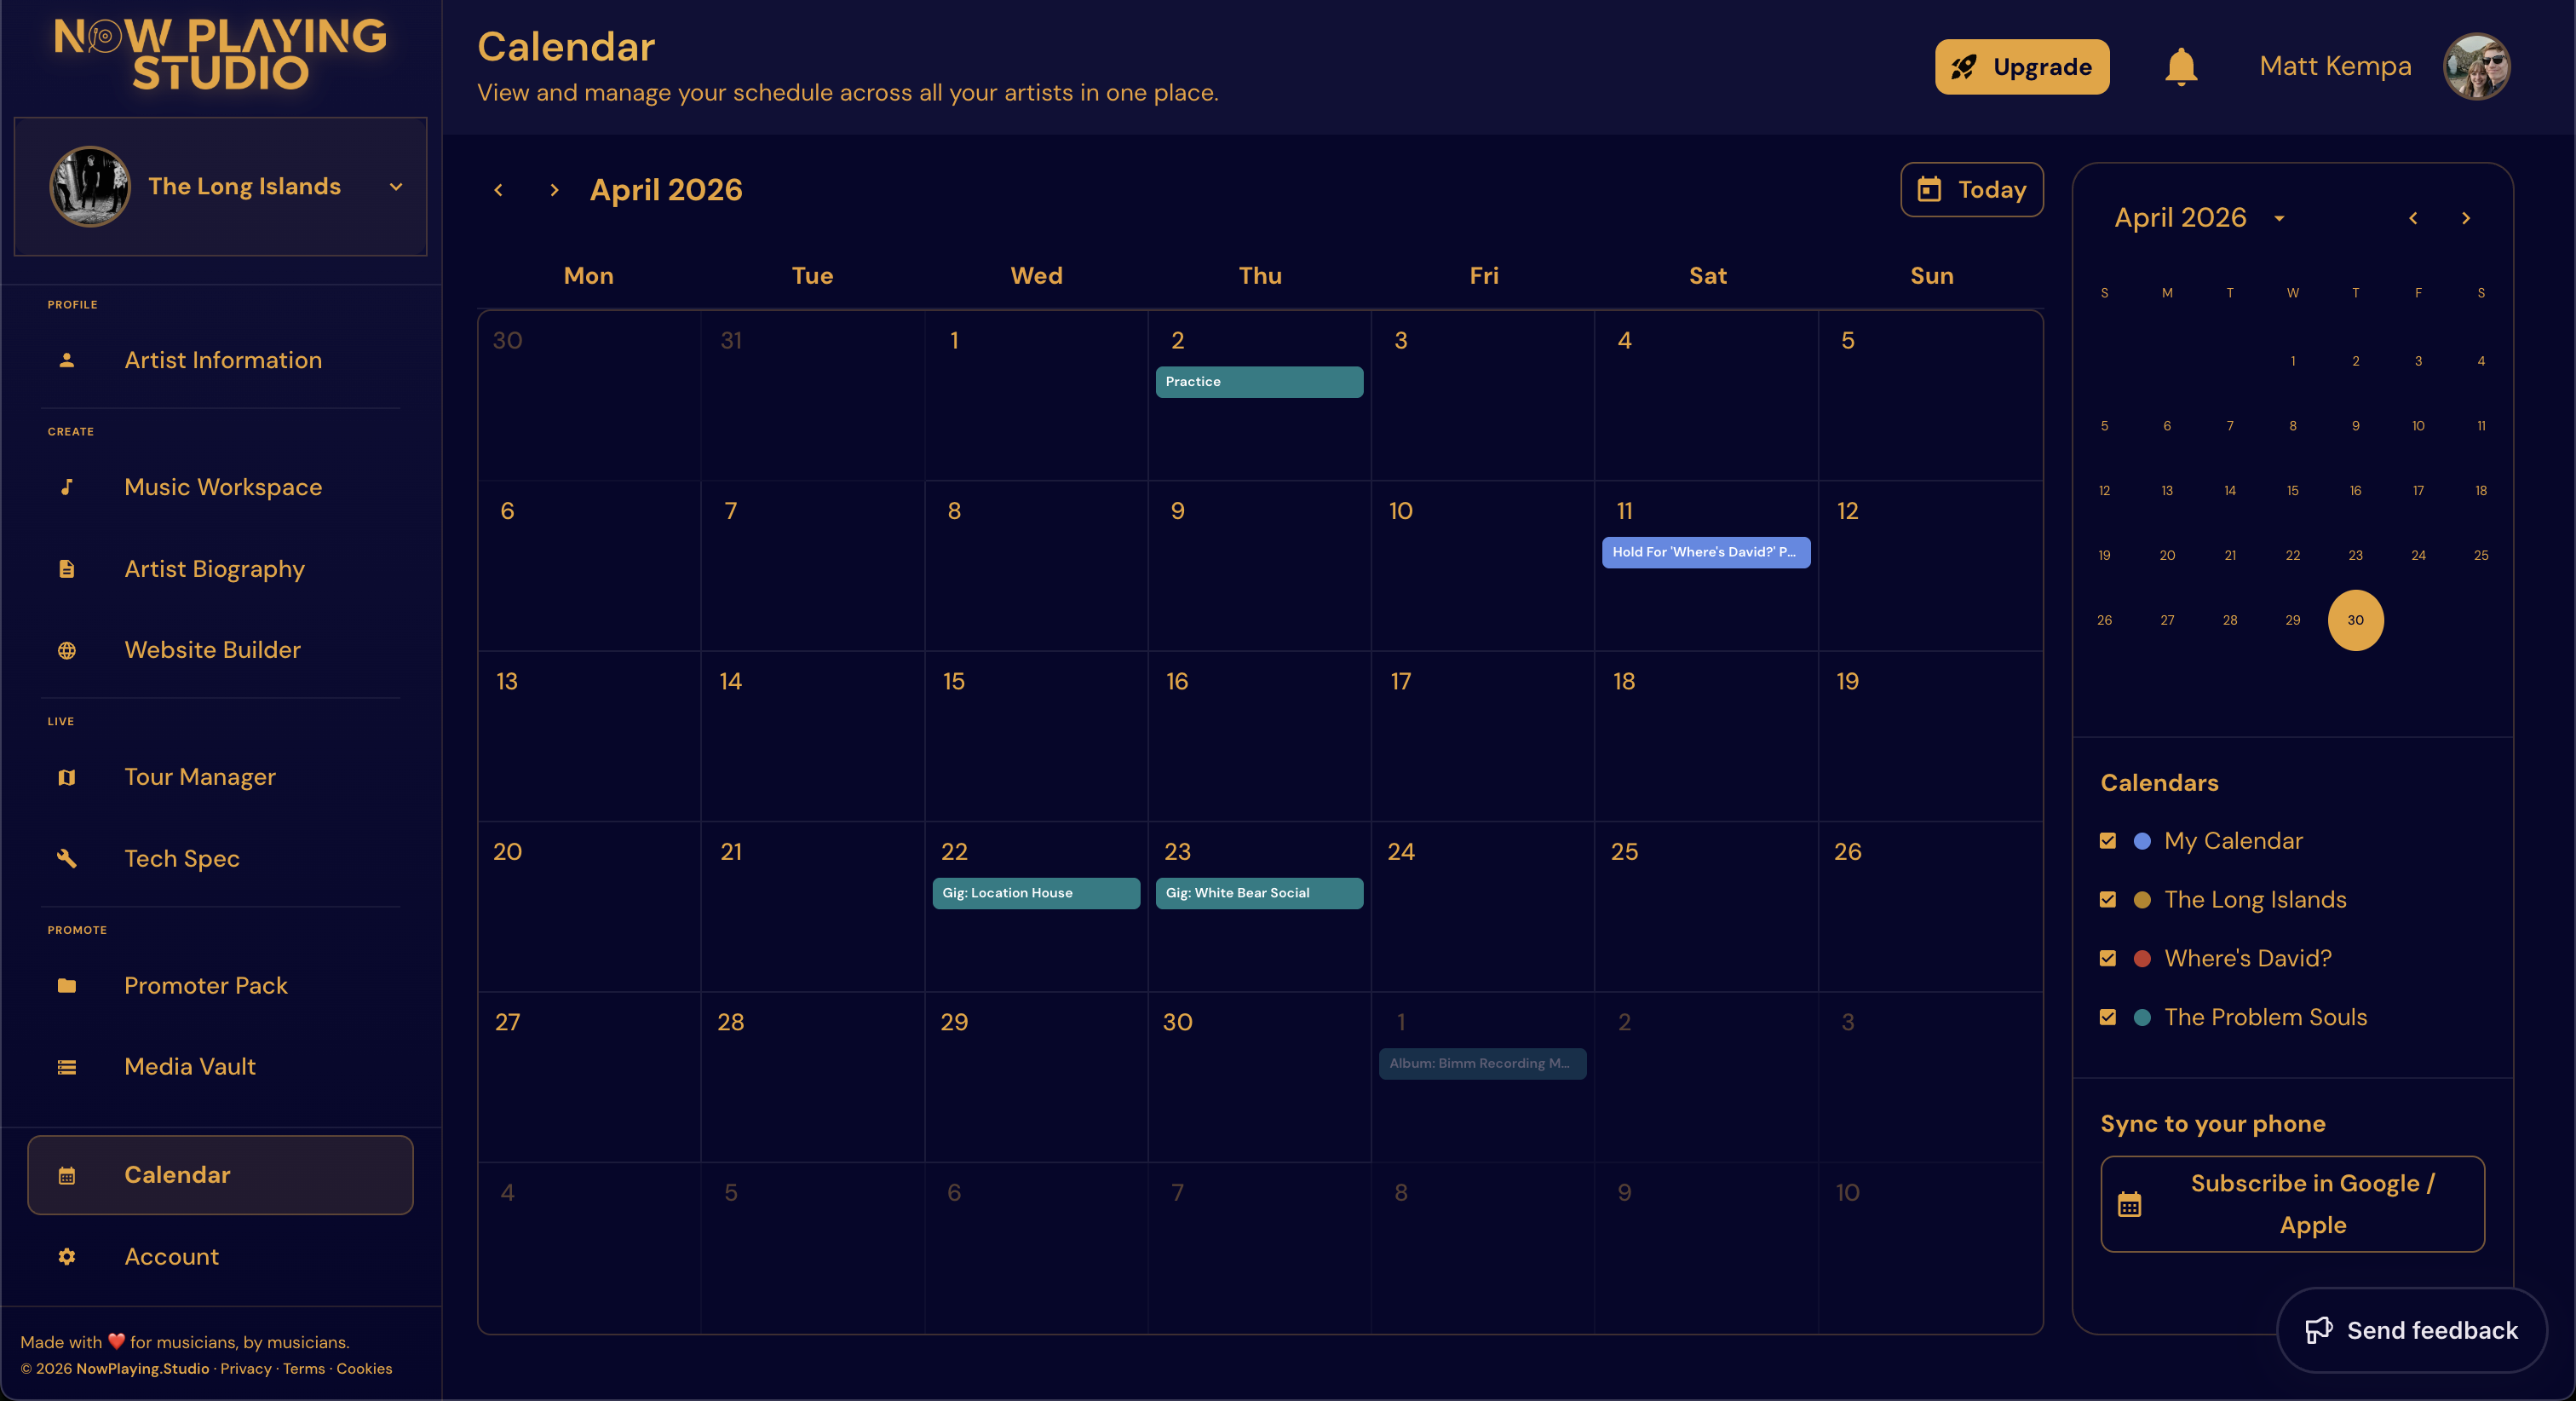The image size is (2576, 1401).
Task: Click the blue My Calendar color dot
Action: coord(2142,842)
